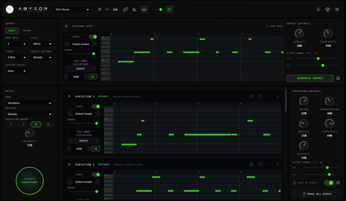
Task: Click Variation 2 drag handle icon
Action: click(278, 165)
